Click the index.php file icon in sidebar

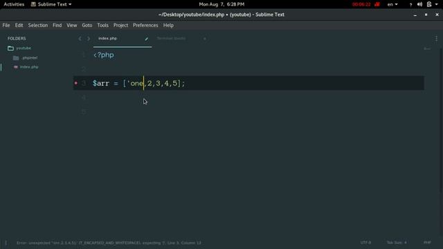pos(16,67)
